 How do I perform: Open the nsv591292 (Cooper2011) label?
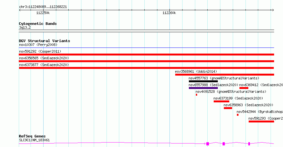pos(40,51)
